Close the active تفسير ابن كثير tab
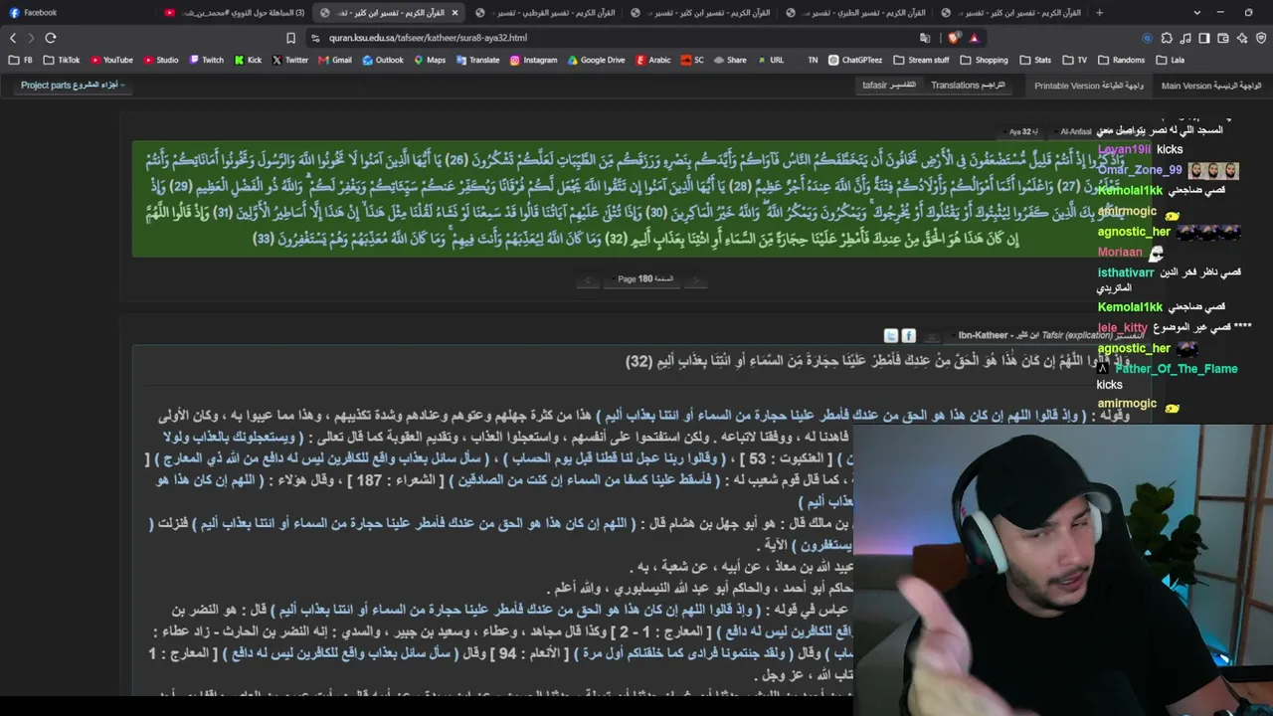Screen dimensions: 1273x716 (x=455, y=13)
